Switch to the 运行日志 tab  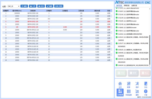click(119, 5)
